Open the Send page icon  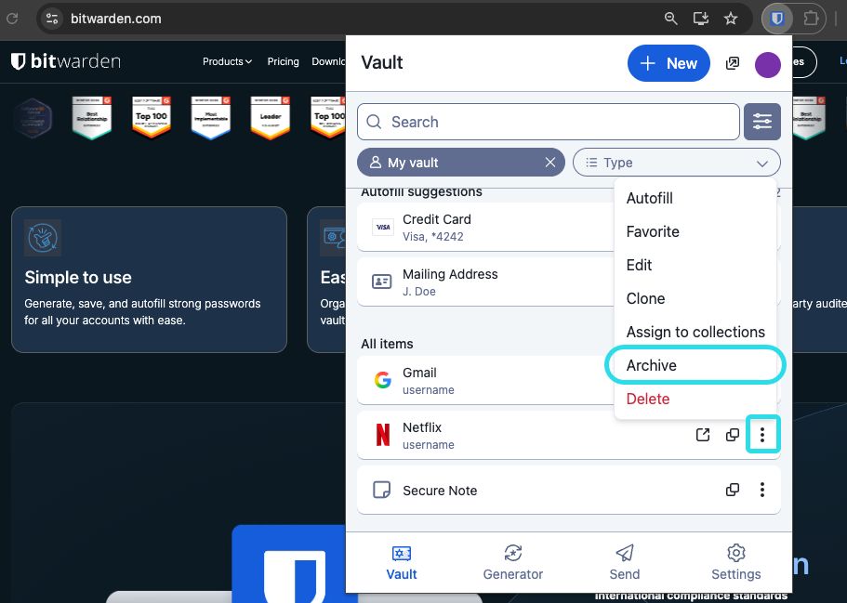pos(624,562)
